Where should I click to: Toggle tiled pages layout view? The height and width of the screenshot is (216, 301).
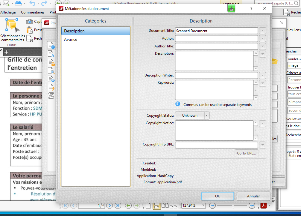pyautogui.click(x=173, y=205)
